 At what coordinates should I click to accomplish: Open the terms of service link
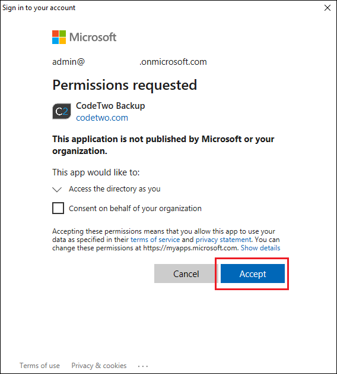[x=155, y=240]
